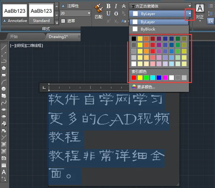
Task: Toggle underline formatting
Action: (x=108, y=14)
